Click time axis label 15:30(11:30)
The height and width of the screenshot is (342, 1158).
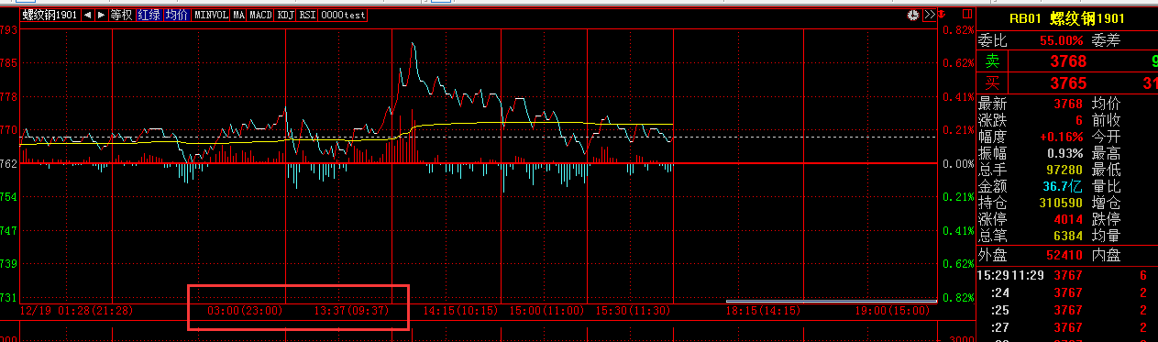pos(632,312)
